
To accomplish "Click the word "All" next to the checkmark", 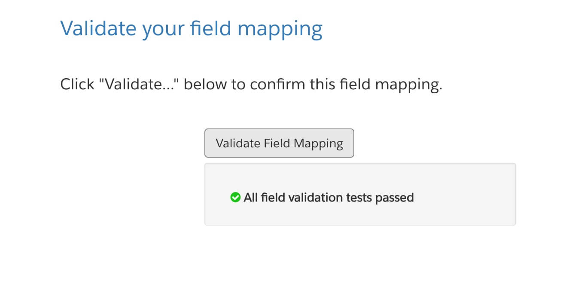I will pyautogui.click(x=251, y=198).
